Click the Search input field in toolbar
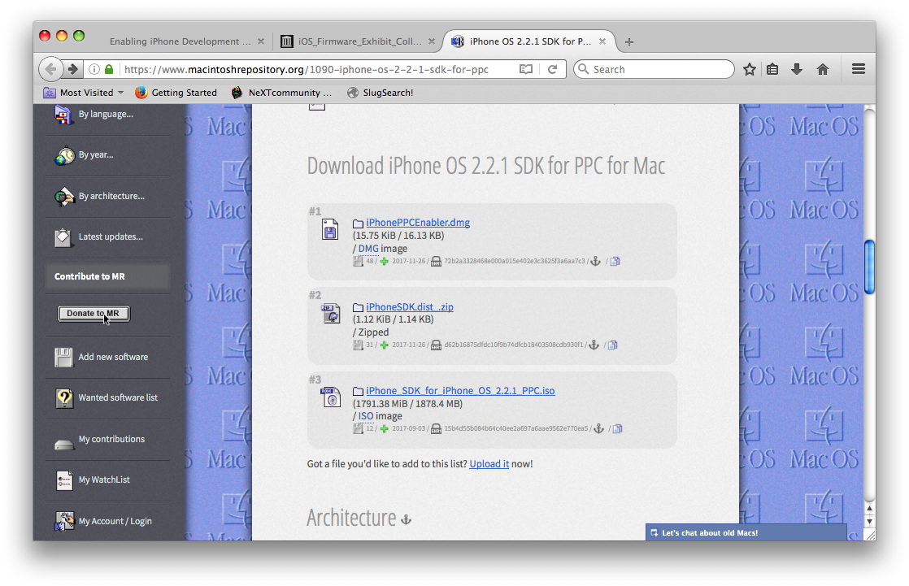 pos(659,70)
